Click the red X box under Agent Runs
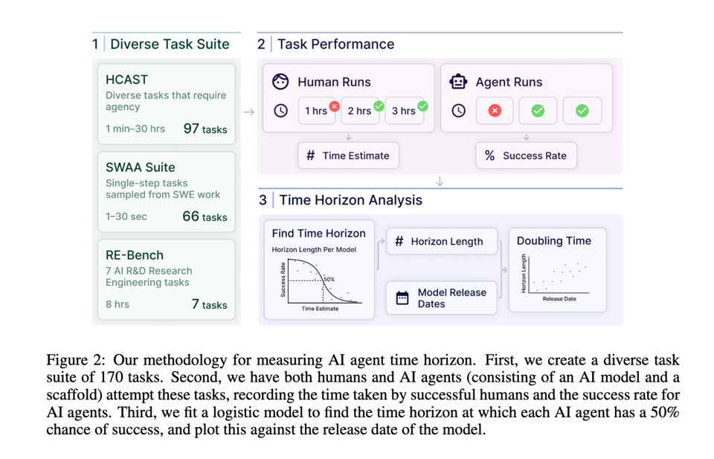The image size is (714, 459). [x=495, y=111]
